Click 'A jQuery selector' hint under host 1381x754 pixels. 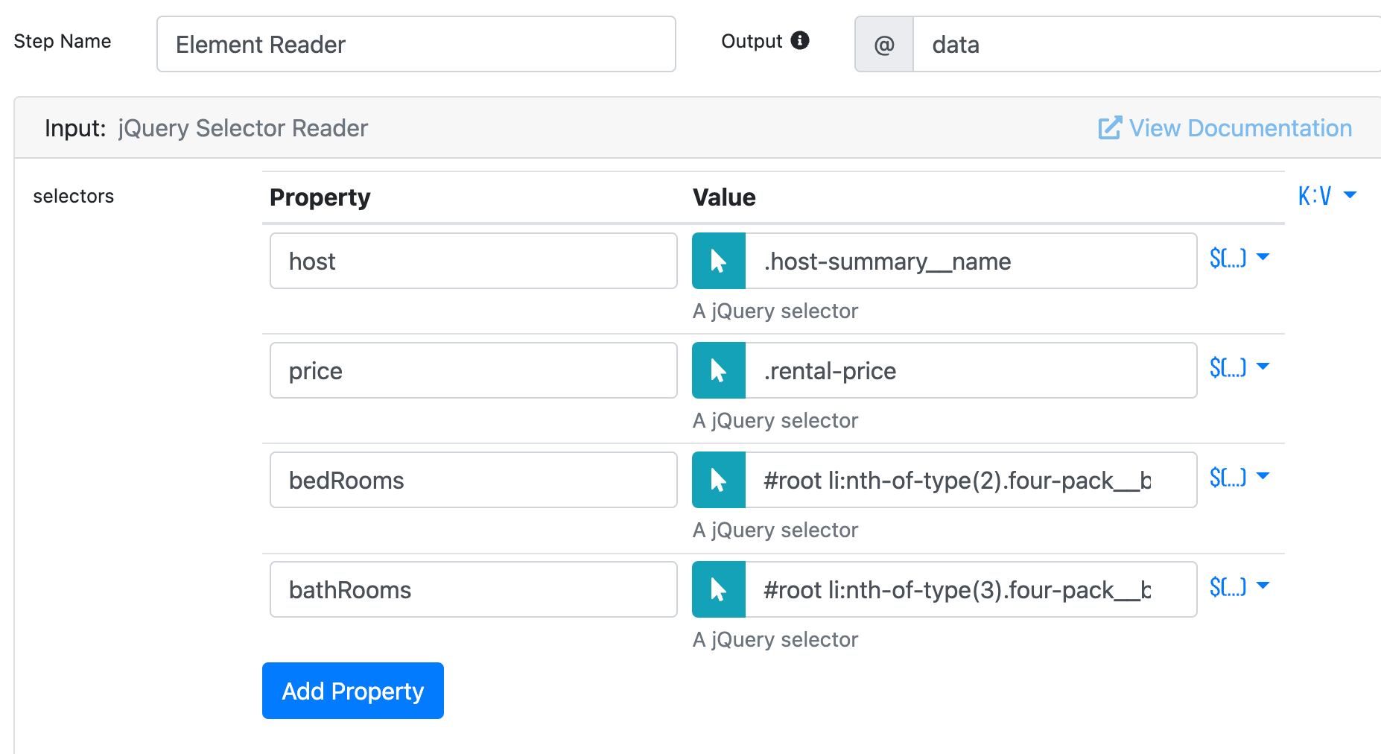pyautogui.click(x=775, y=311)
